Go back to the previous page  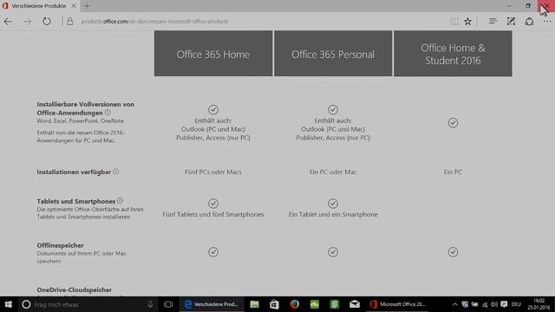tap(8, 21)
